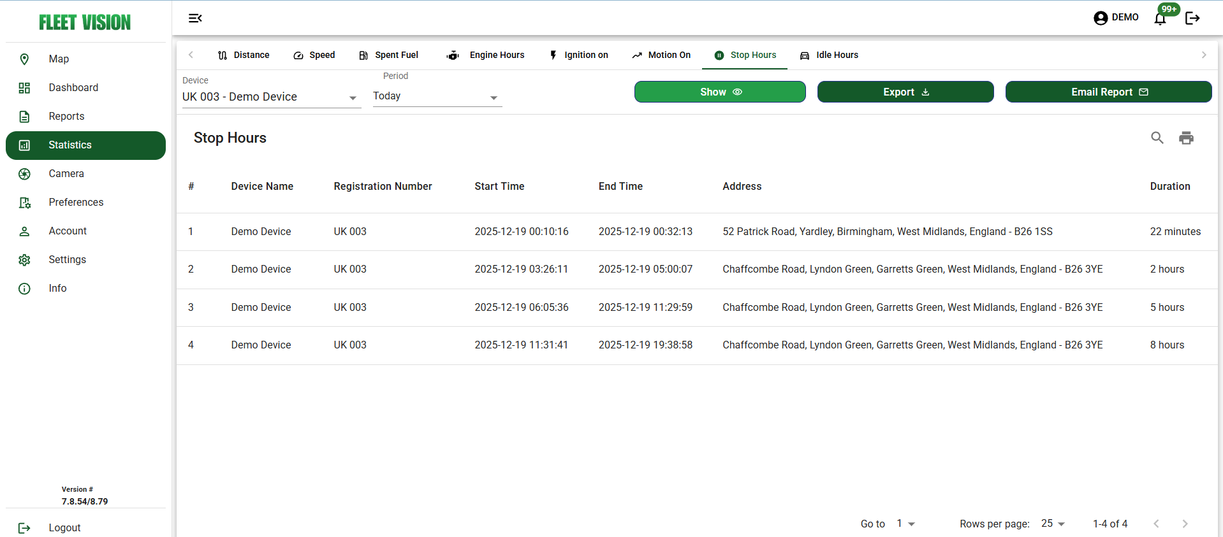Click the sign-out icon in the top bar
Screen dimensions: 1223x537
pyautogui.click(x=1192, y=18)
